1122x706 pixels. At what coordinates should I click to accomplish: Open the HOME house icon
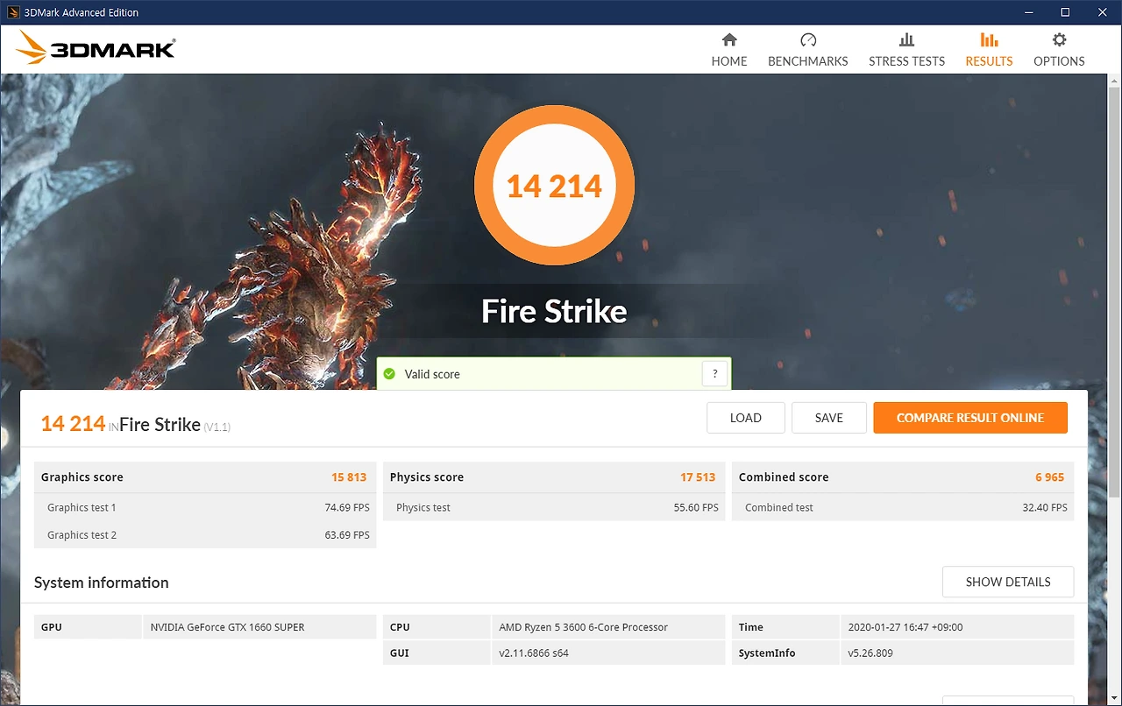[729, 39]
